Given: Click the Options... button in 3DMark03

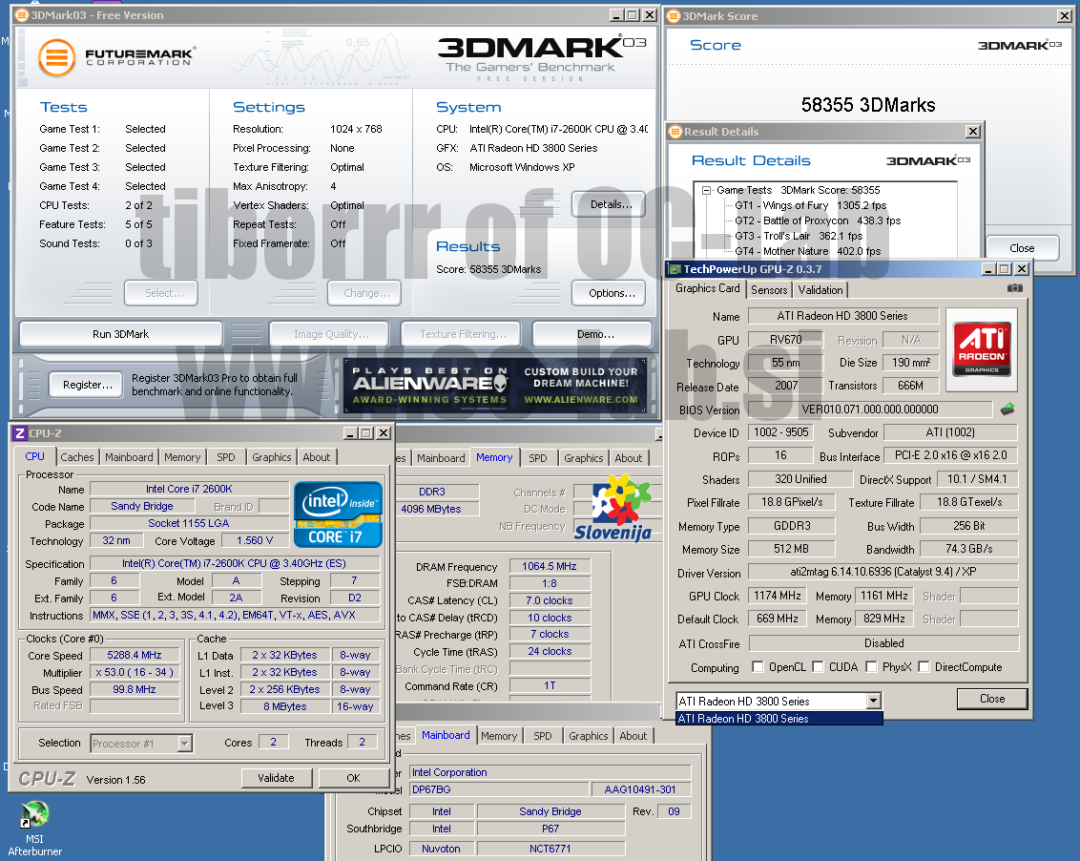Looking at the screenshot, I should tap(609, 293).
